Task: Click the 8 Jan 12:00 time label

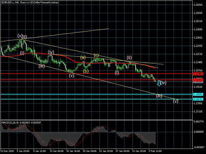Action: [x=40, y=151]
